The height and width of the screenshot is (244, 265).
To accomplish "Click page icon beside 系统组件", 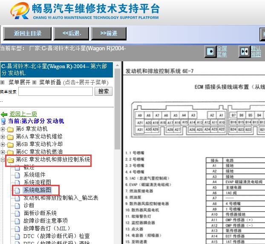I will pyautogui.click(x=17, y=175).
